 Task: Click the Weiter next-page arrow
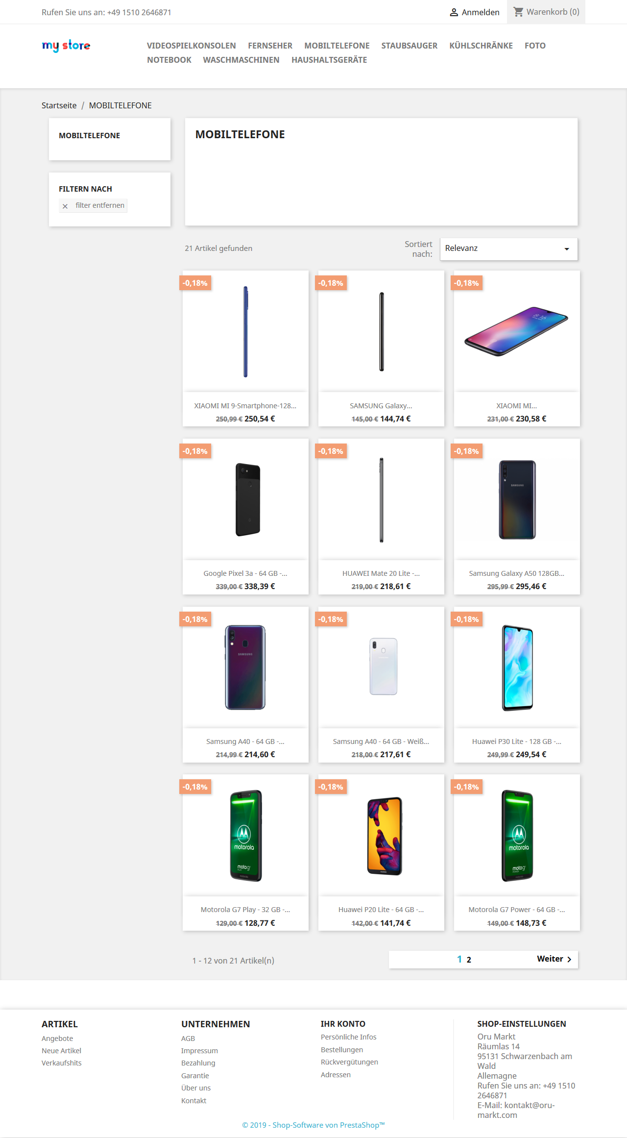tap(569, 959)
